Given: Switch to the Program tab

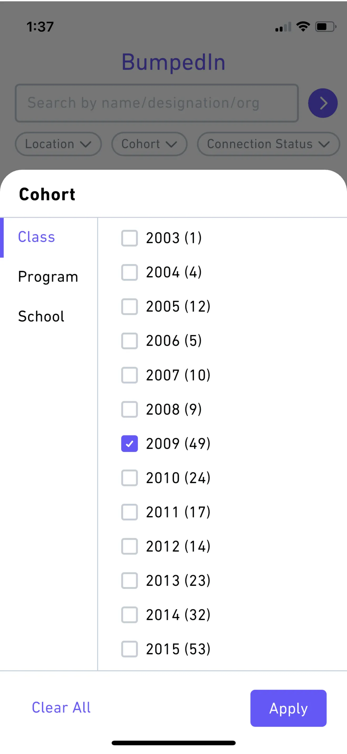Looking at the screenshot, I should [48, 277].
